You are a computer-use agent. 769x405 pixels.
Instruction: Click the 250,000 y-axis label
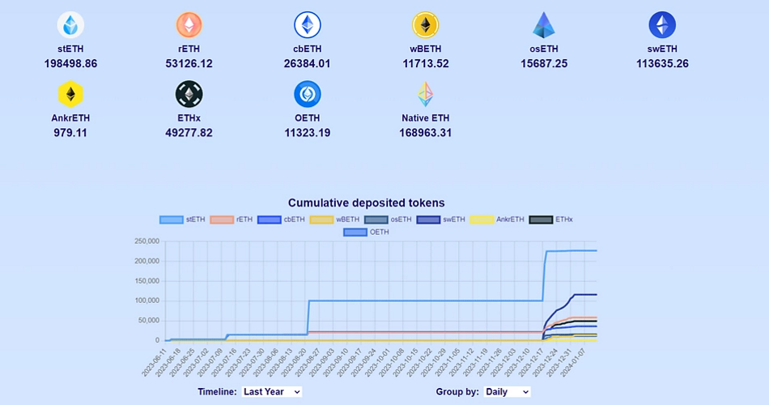tap(147, 241)
